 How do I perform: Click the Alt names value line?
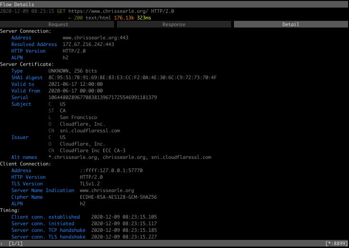click(130, 157)
